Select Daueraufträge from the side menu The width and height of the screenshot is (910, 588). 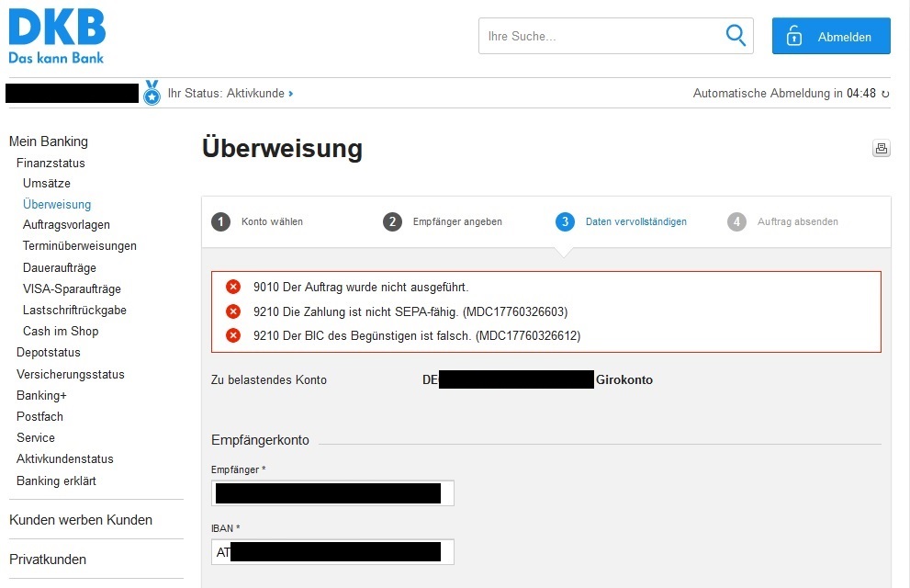[59, 267]
